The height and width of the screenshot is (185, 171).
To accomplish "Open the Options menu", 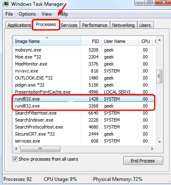I will [x=27, y=14].
